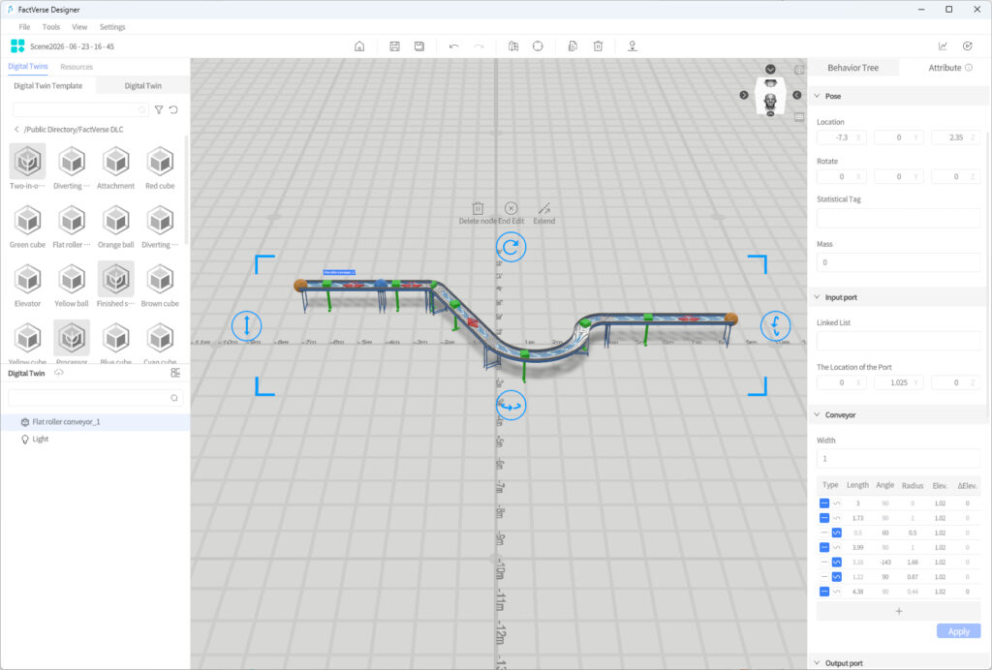Click the horizontal arrows handle below conveyor
The image size is (992, 670).
511,405
